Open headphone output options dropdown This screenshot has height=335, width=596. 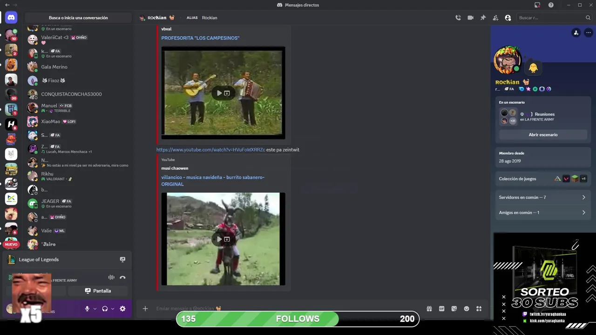pos(113,308)
